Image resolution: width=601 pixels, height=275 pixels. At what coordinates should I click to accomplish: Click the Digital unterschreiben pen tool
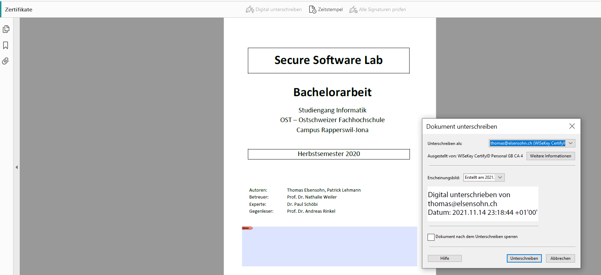click(273, 9)
